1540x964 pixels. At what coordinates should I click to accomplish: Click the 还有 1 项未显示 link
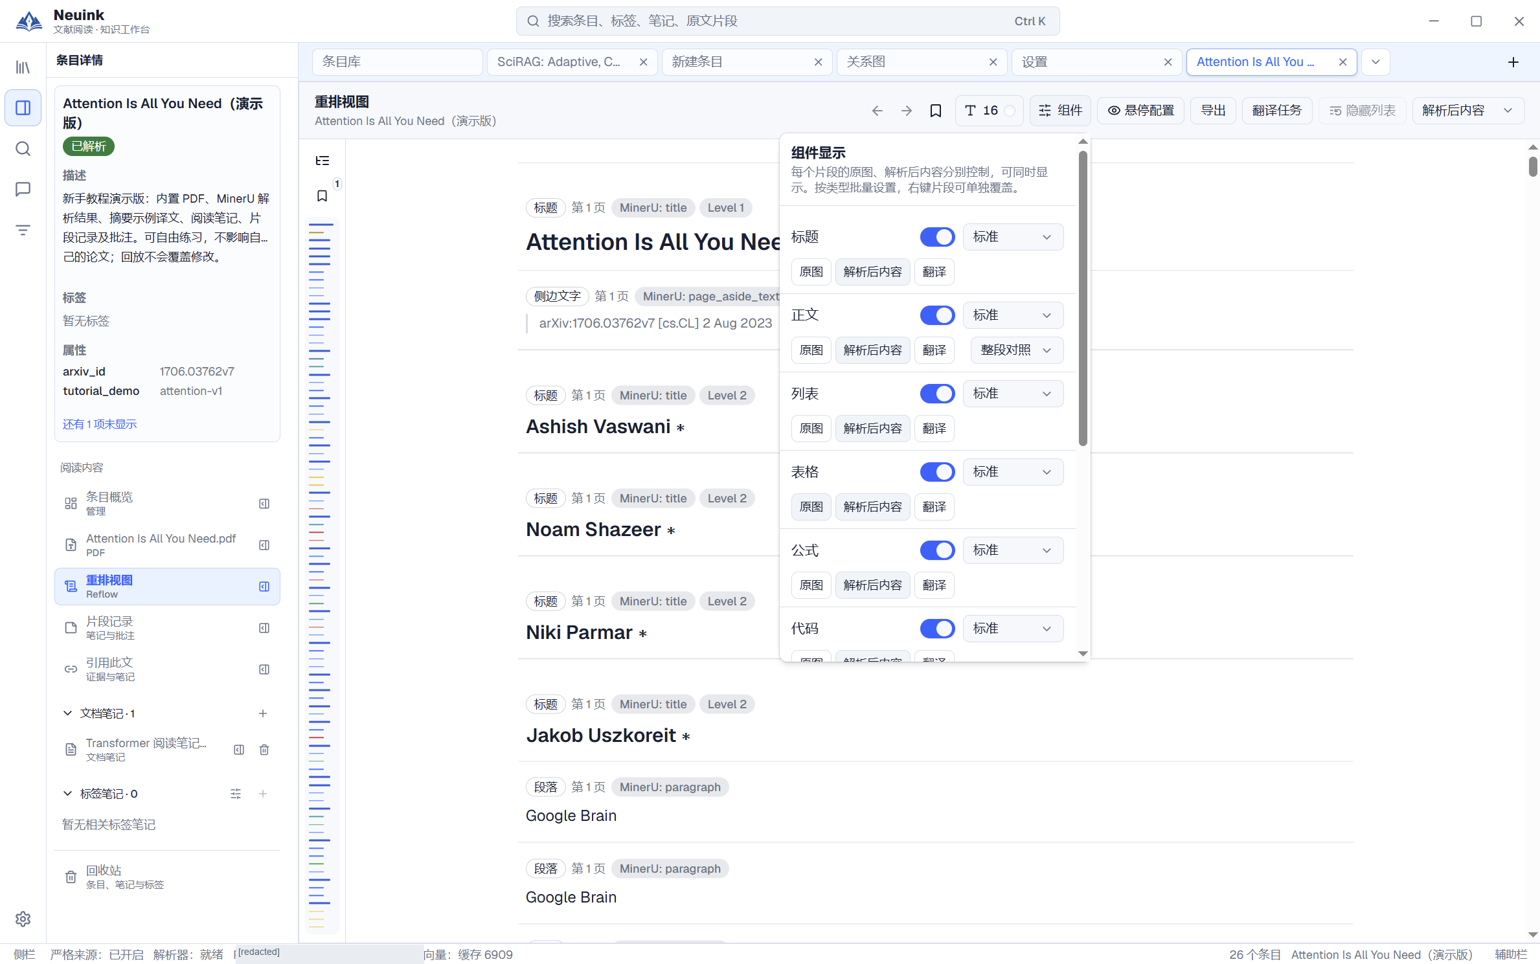point(100,425)
